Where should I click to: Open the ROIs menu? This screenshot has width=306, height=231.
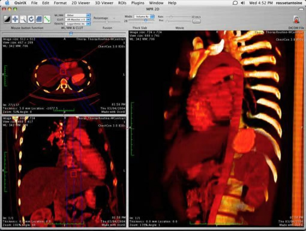coord(122,3)
